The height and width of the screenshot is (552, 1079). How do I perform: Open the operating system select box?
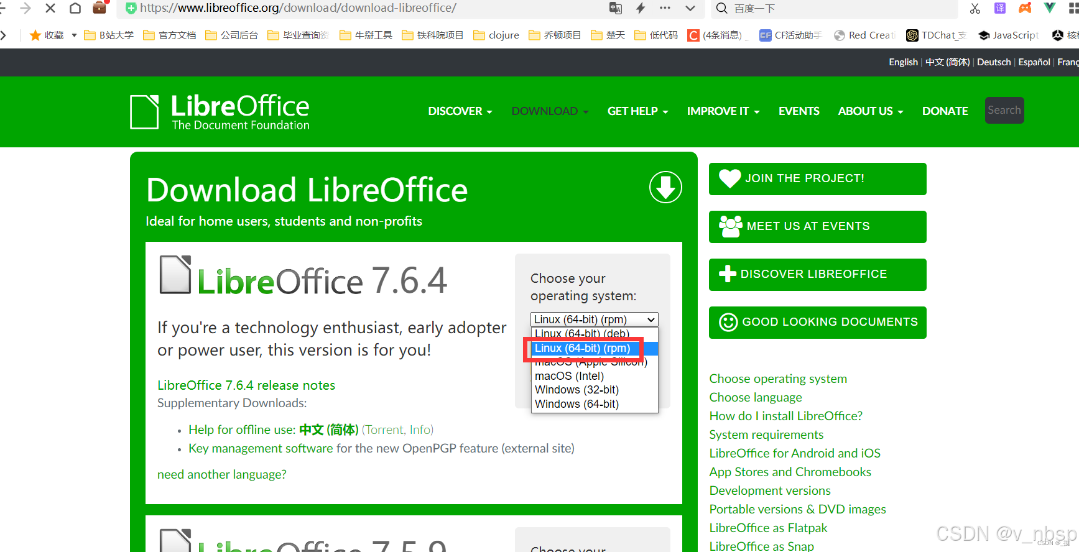tap(594, 319)
